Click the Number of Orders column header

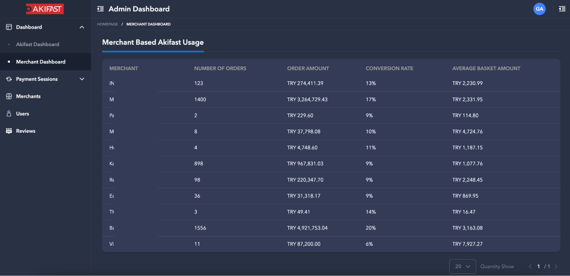220,68
